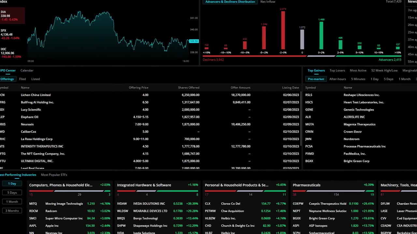417x234 pixels.
Task: Open La Rosa Holdings Corp row
Action: (x=150, y=139)
